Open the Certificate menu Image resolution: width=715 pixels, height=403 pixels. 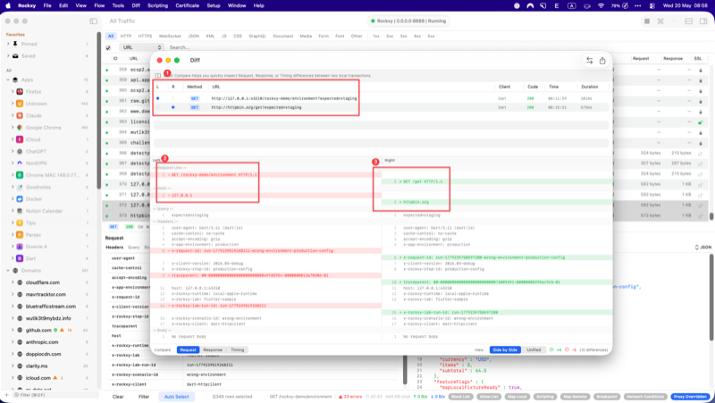[187, 6]
